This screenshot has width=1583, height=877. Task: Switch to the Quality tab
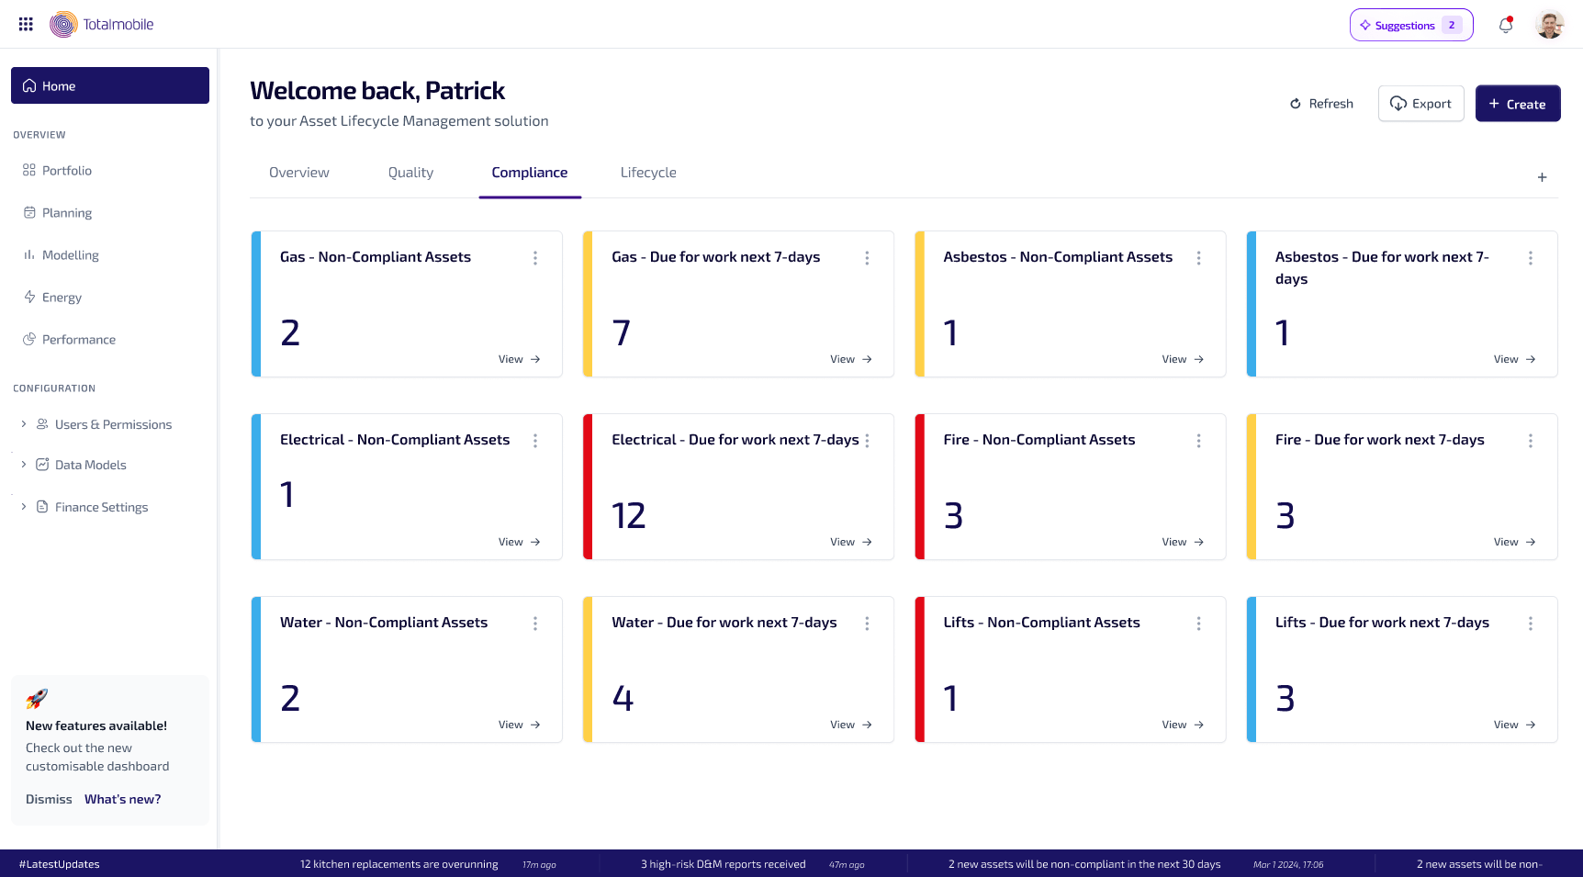[410, 173]
